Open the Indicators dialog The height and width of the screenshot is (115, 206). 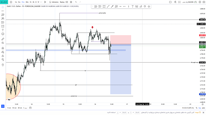[54, 2]
